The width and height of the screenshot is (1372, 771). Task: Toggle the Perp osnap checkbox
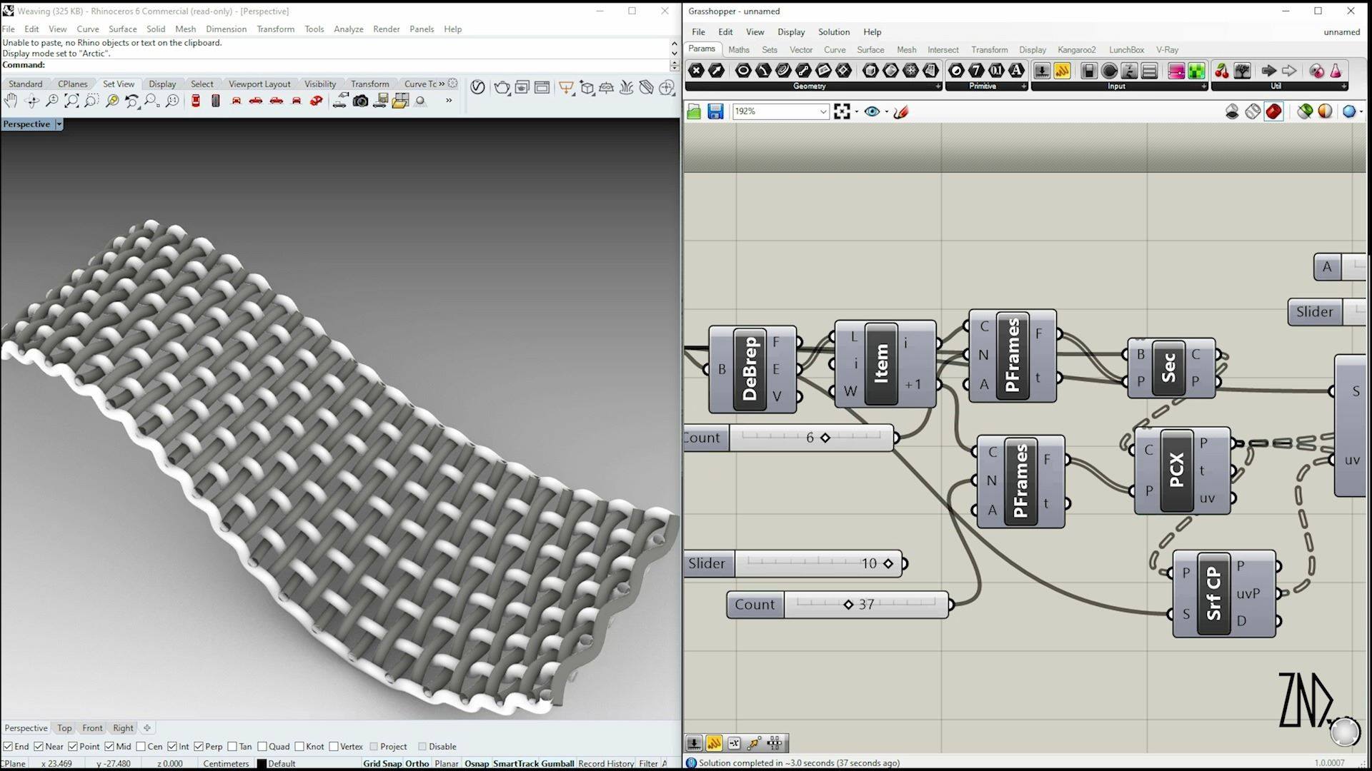199,747
